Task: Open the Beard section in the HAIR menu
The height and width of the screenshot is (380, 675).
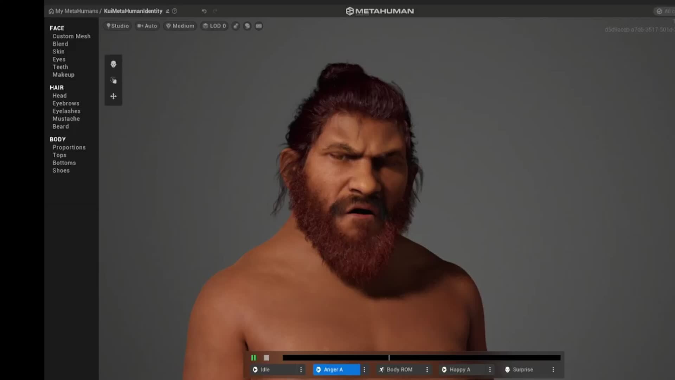Action: tap(60, 126)
